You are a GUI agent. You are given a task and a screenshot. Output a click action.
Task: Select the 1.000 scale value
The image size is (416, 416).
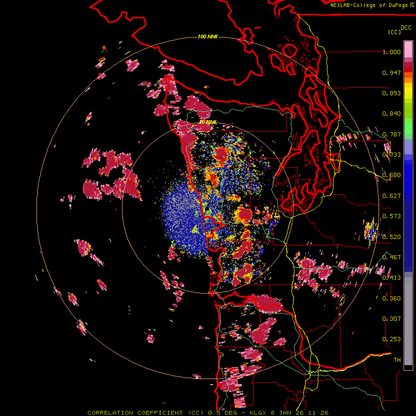(392, 52)
